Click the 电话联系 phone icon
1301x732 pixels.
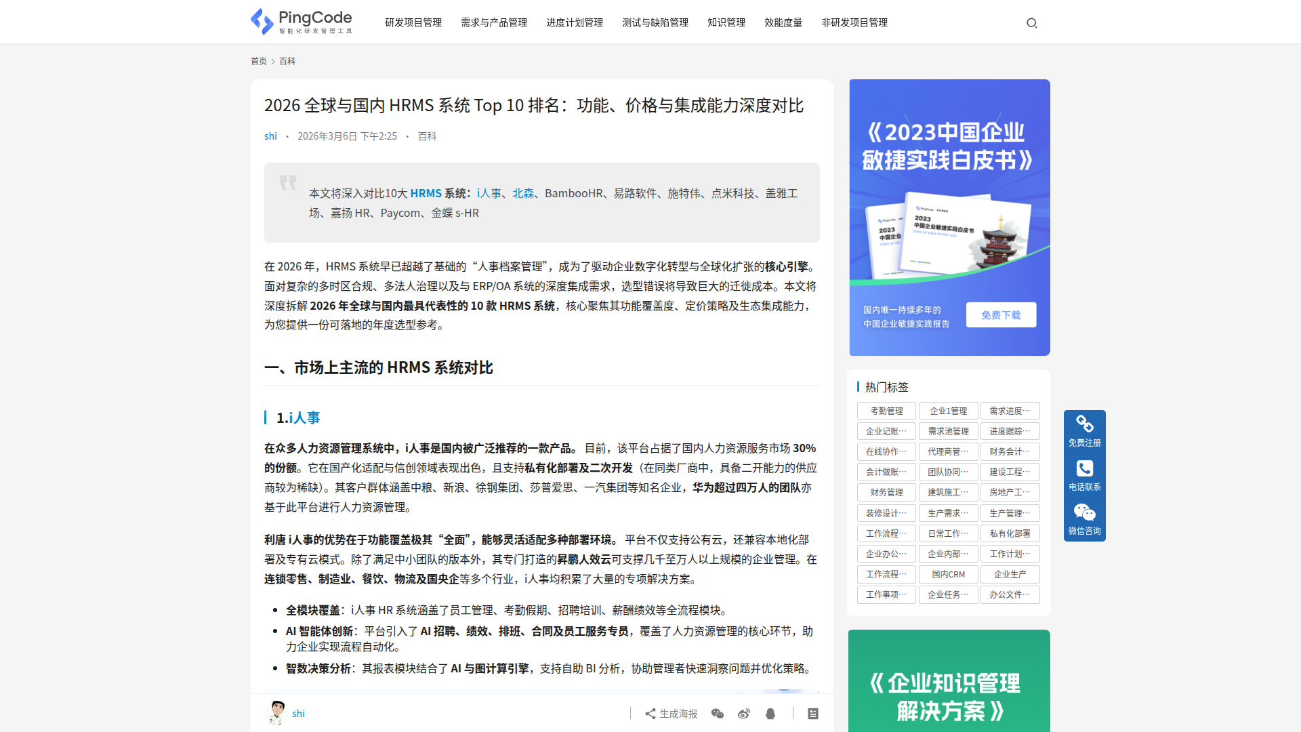(1085, 476)
